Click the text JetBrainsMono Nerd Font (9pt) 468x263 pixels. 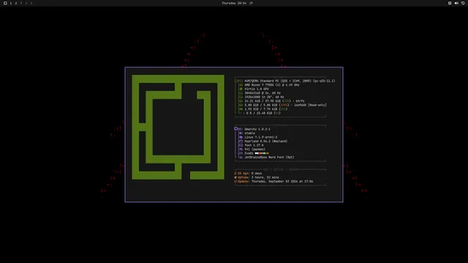(x=269, y=158)
